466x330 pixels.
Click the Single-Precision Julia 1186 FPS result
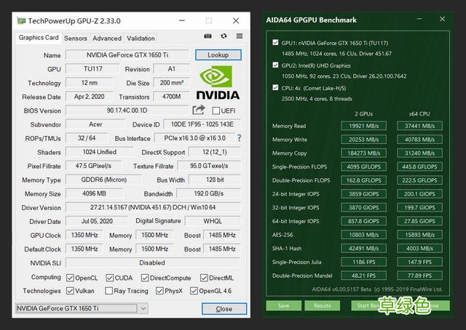(364, 262)
